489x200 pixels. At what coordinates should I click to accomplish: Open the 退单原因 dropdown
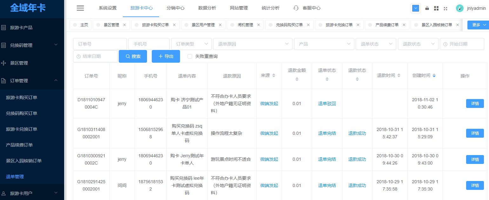point(253,44)
